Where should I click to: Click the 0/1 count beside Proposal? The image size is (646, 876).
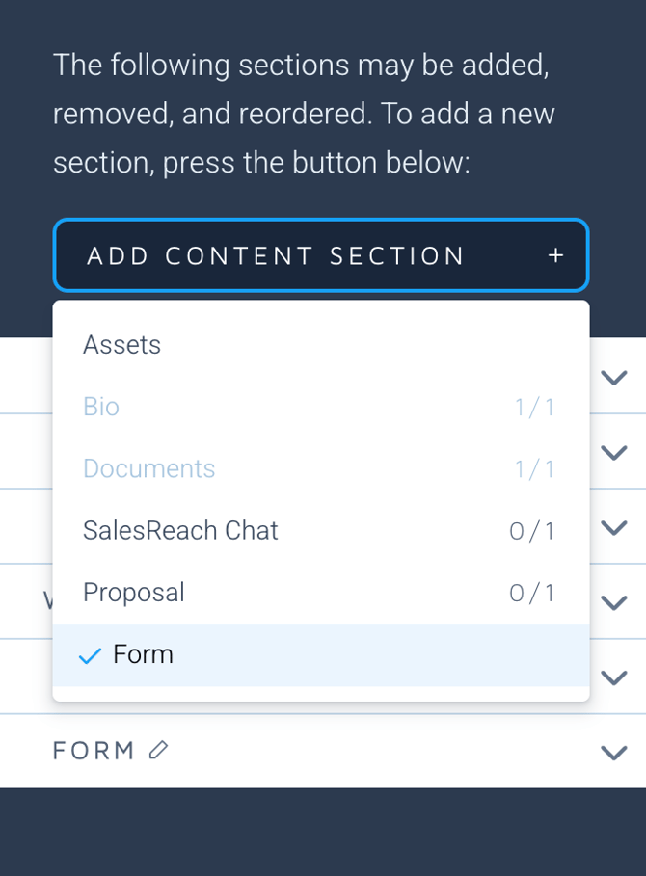(532, 593)
